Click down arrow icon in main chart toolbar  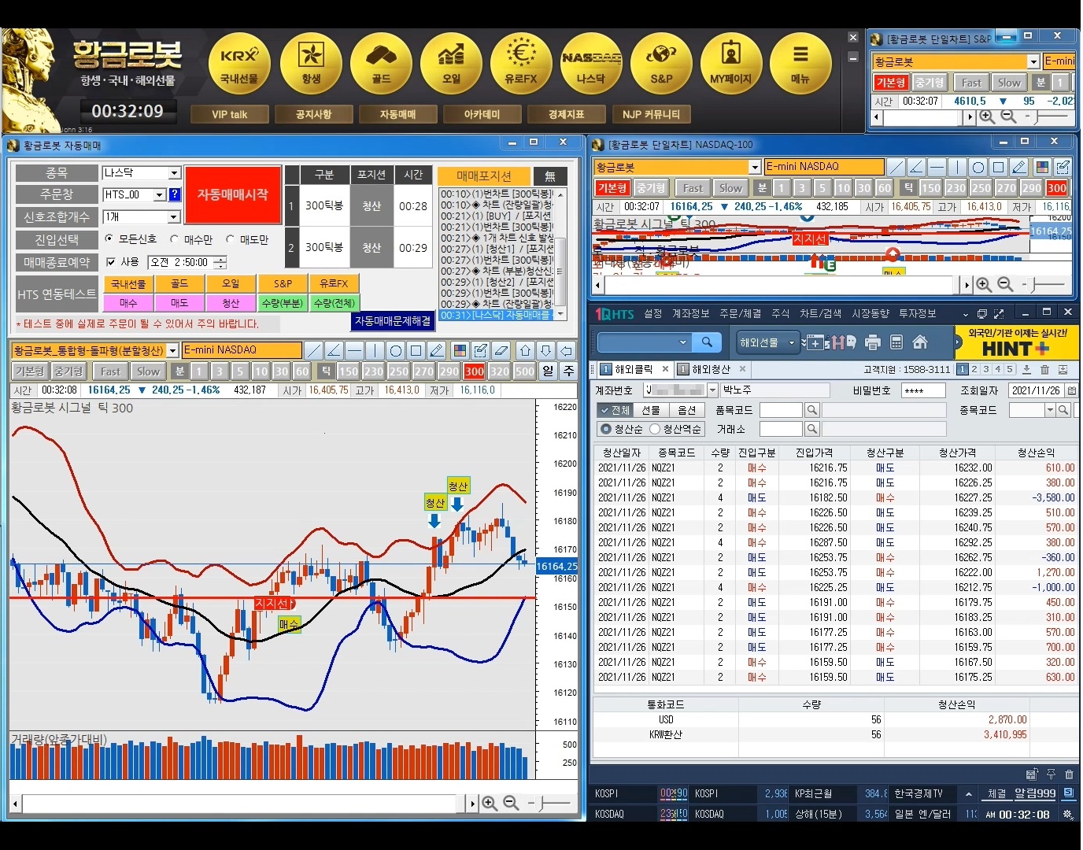click(x=546, y=350)
